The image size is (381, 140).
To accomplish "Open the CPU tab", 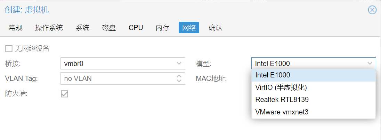I will pyautogui.click(x=136, y=28).
